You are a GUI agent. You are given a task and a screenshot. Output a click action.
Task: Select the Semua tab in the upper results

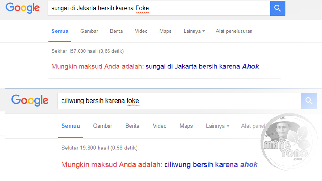(x=60, y=31)
